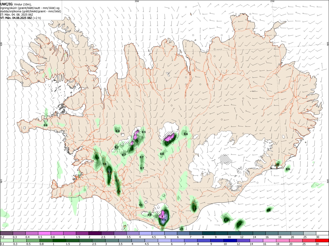Click the '0.2' label of the upper legend
This screenshot has width=329, height=246.
point(2,237)
